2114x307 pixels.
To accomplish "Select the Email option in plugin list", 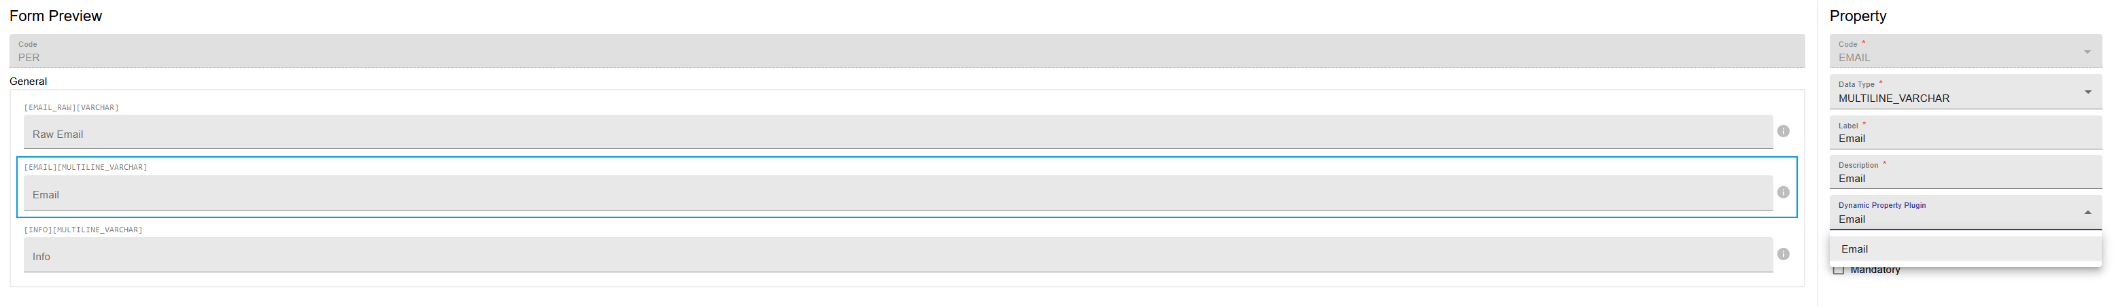I will [1964, 249].
